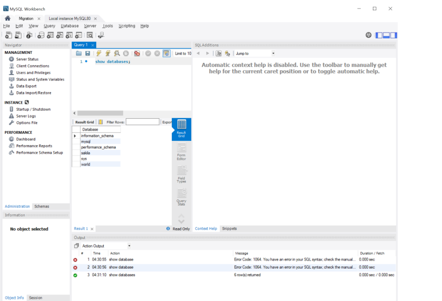Open Workbench preferences gear icon
This screenshot has height=301, width=442.
coord(369,35)
